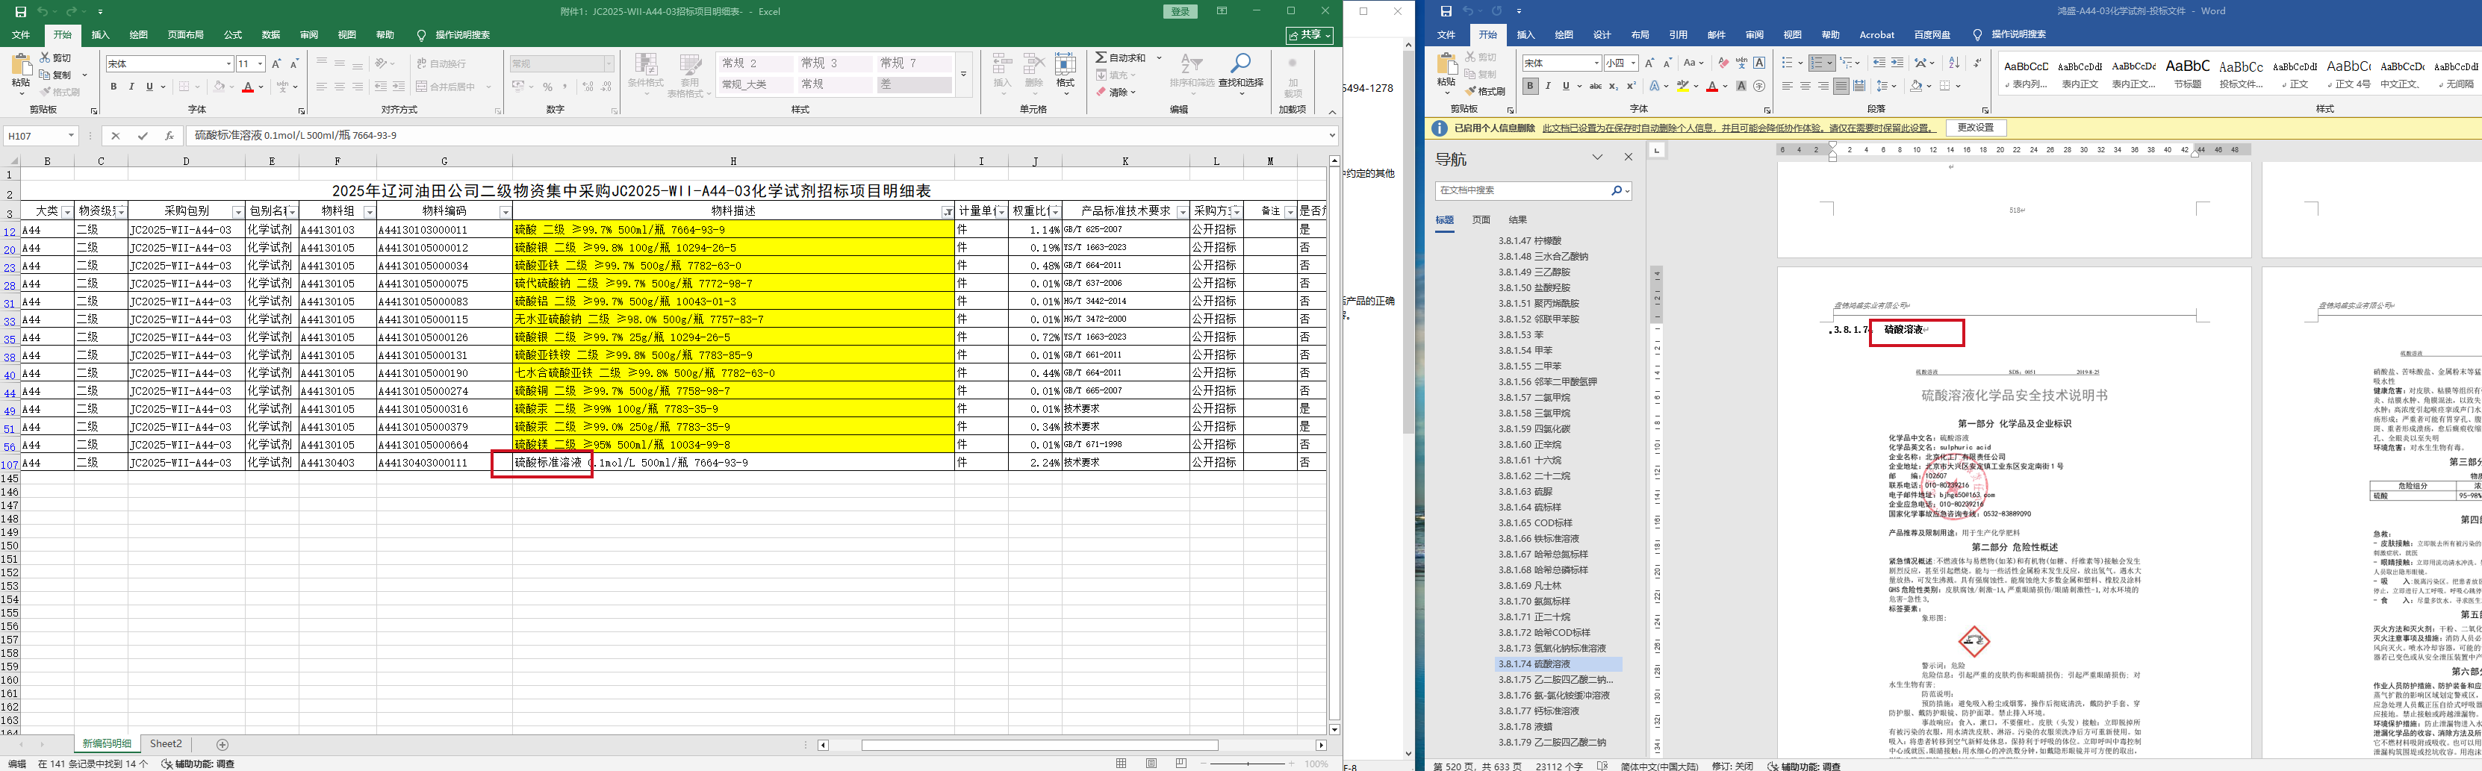Open Word font size dropdown
The image size is (2482, 771).
(x=1634, y=63)
